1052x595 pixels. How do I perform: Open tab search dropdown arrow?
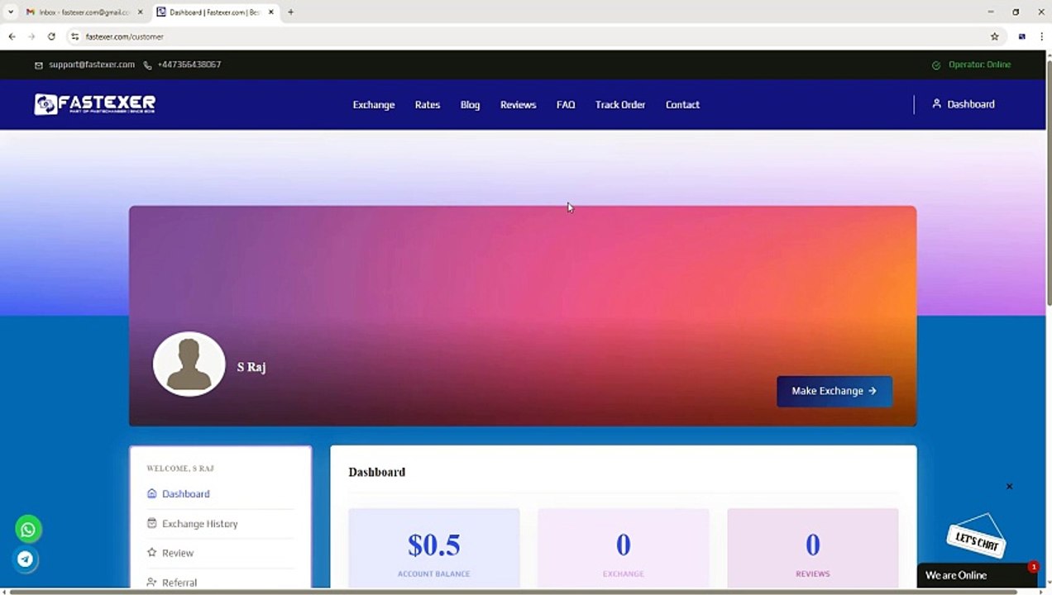[x=11, y=12]
